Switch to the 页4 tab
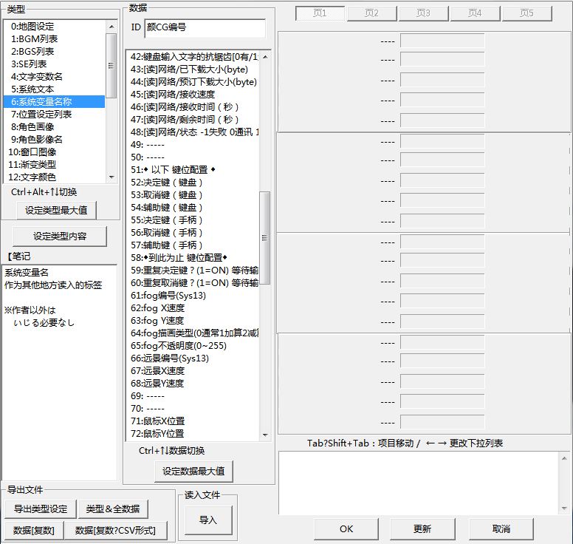The image size is (573, 544). [x=475, y=13]
